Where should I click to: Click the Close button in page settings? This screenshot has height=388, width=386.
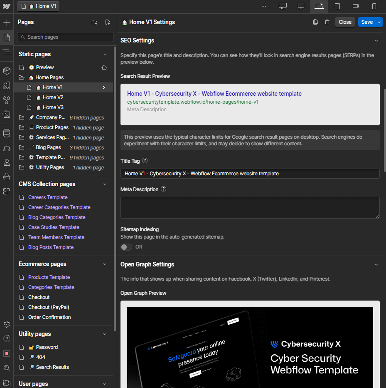[345, 22]
